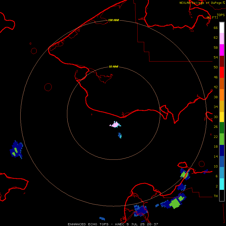This screenshot has width=226, height=226.
Task: Select the dark green legend swatch
Action: click(x=222, y=128)
